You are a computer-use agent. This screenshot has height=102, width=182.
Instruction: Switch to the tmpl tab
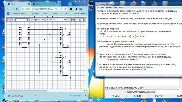[18, 4]
